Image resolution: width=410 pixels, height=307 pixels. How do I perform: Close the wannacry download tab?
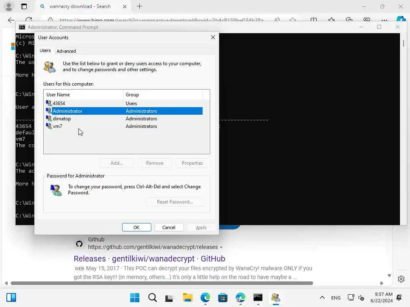click(125, 6)
